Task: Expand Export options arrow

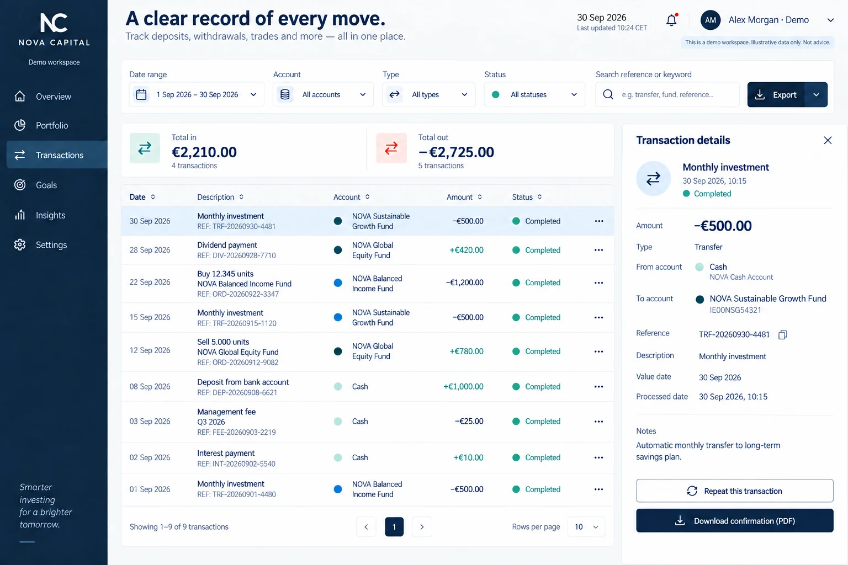Action: click(816, 94)
